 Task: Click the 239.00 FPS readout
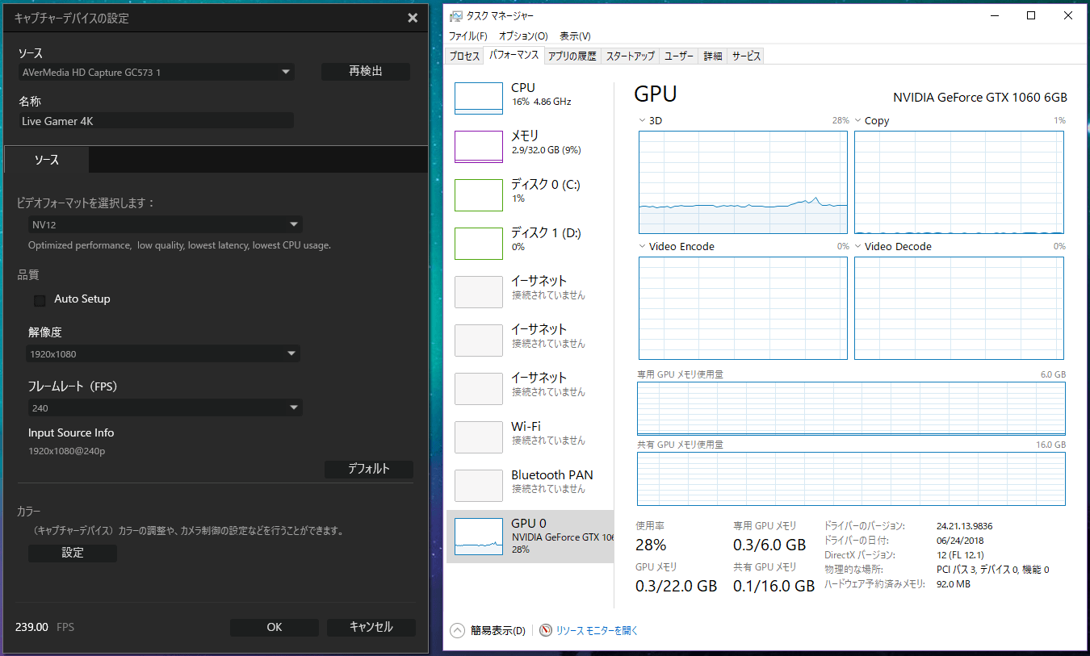[44, 627]
